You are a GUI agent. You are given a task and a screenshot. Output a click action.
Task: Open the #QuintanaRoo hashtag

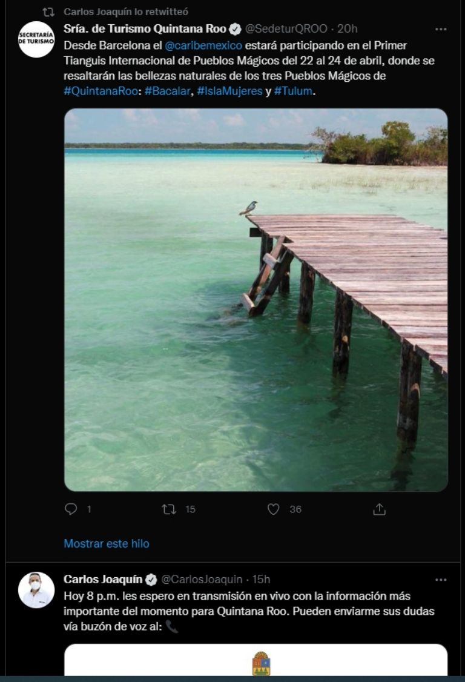(x=101, y=91)
